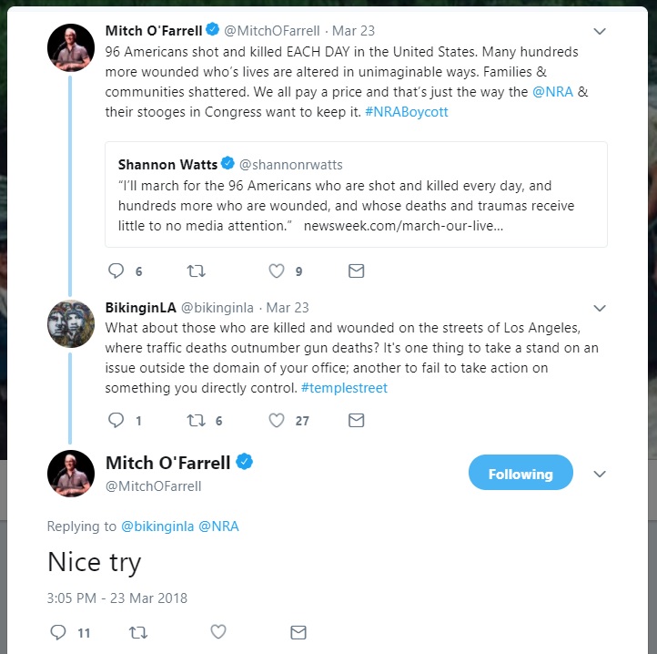Reply to Mitch O'Farrell's first tweet
The height and width of the screenshot is (654, 657).
[116, 271]
